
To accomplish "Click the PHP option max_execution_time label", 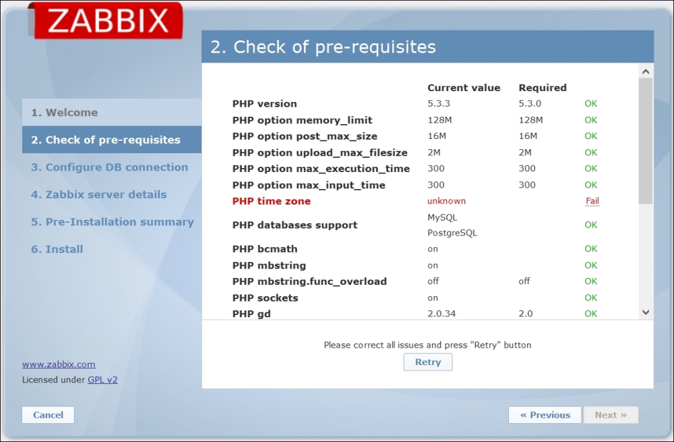I will pos(321,169).
